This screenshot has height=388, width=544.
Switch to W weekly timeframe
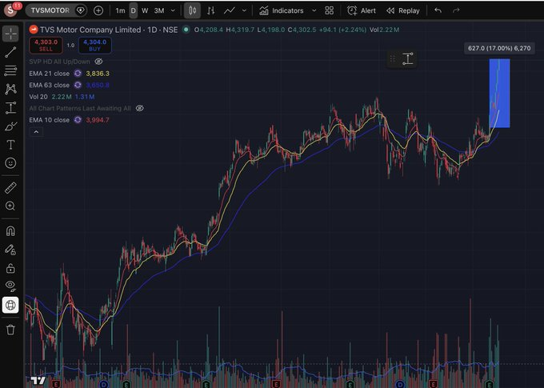click(145, 10)
